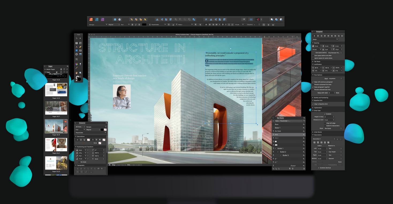Image resolution: width=393 pixels, height=204 pixels.
Task: Apply the Base 1 text style
Action: tap(289, 128)
